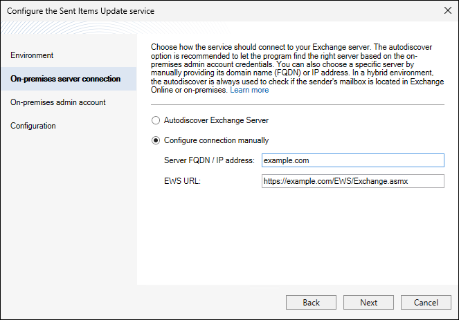Cancel the service configuration wizard
Screen dimensions: 459x320
click(x=426, y=303)
